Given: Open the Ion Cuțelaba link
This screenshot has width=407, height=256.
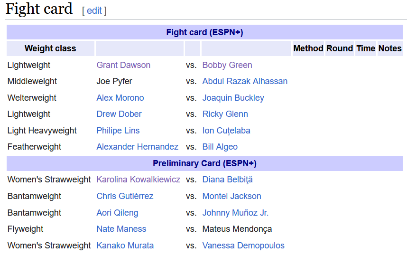Looking at the screenshot, I should point(226,131).
